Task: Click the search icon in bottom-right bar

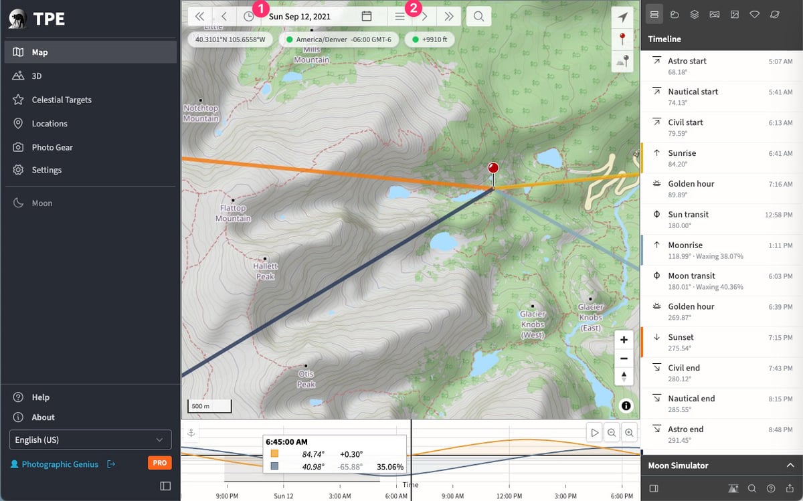Action: (x=752, y=488)
